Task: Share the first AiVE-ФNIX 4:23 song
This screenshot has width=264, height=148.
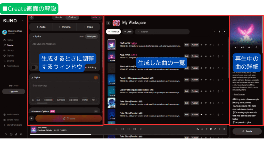Action: click(218, 45)
